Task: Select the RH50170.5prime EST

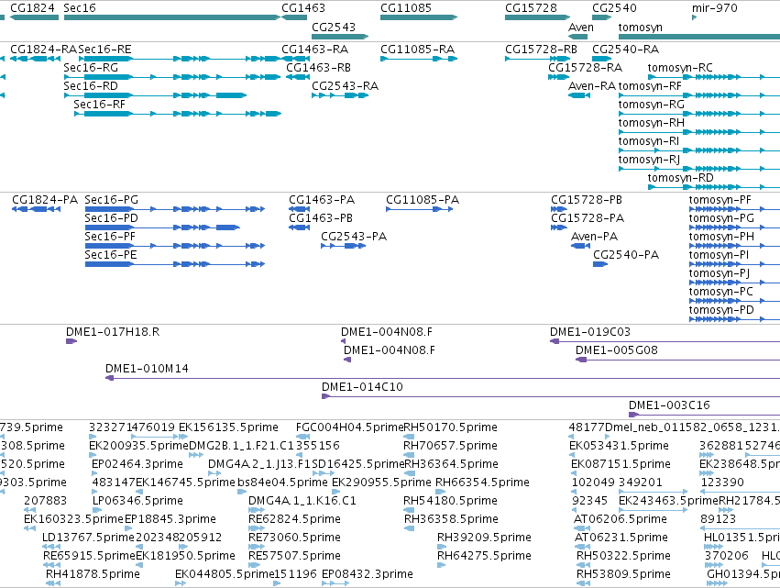Action: [x=409, y=437]
